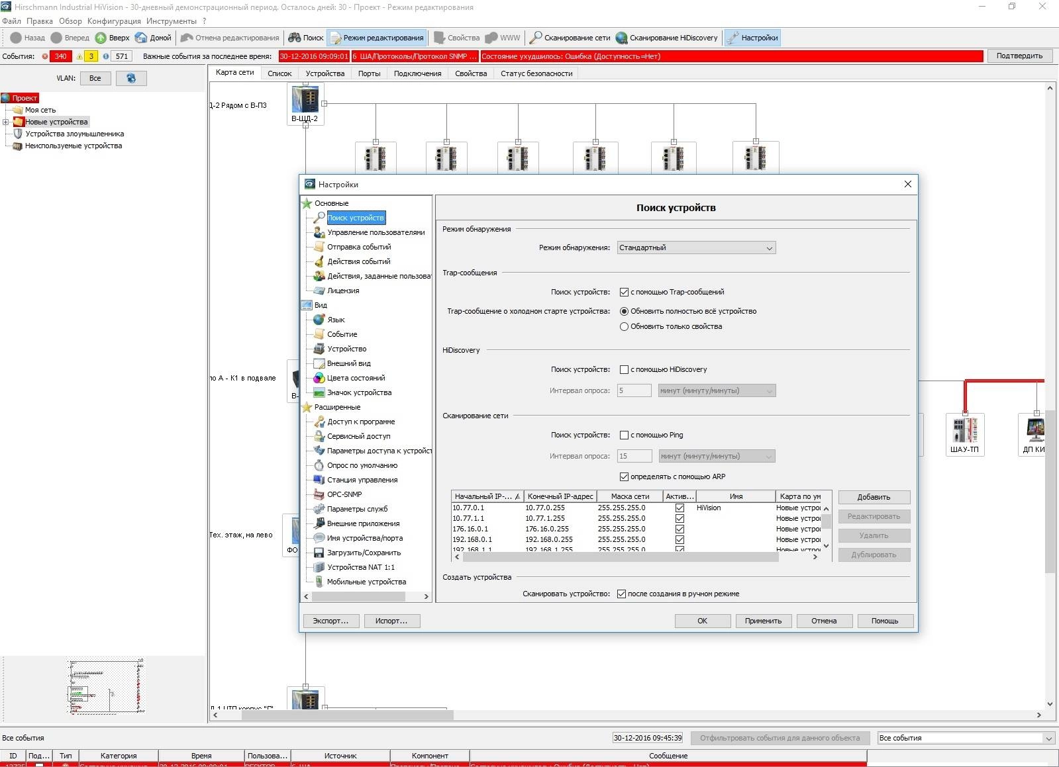
Task: Toggle 'с помощью Trap-сообщений' checkbox
Action: [x=624, y=292]
